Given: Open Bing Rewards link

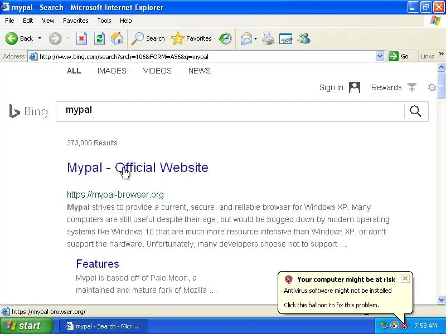Looking at the screenshot, I should pos(386,87).
